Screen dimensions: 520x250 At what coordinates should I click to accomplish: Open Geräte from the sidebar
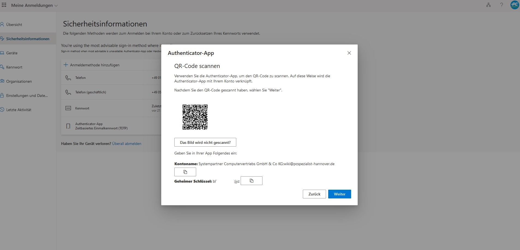pyautogui.click(x=12, y=53)
